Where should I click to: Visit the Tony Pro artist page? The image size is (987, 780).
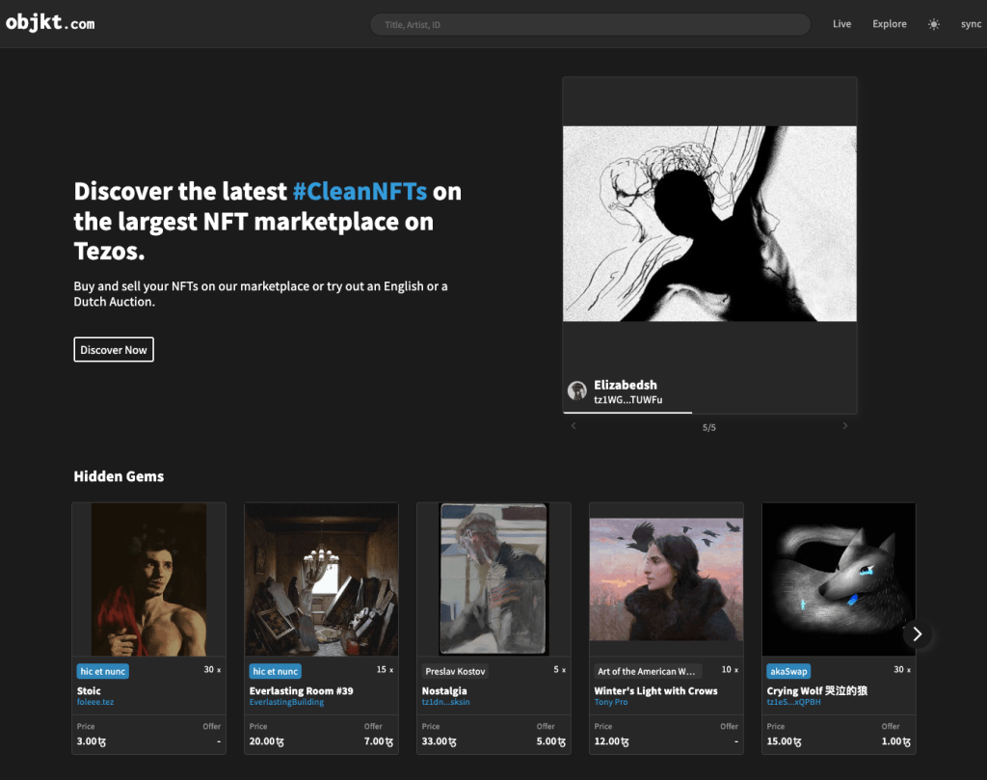(x=610, y=702)
